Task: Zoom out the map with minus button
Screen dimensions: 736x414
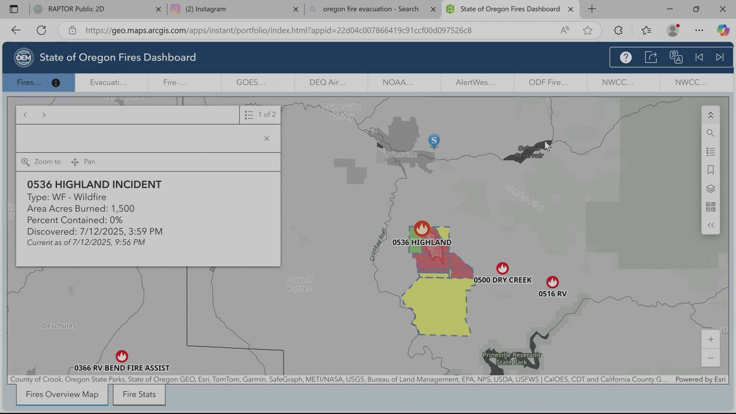Action: 711,358
